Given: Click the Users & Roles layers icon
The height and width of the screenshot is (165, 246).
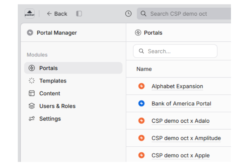Looking at the screenshot, I should tap(32, 106).
